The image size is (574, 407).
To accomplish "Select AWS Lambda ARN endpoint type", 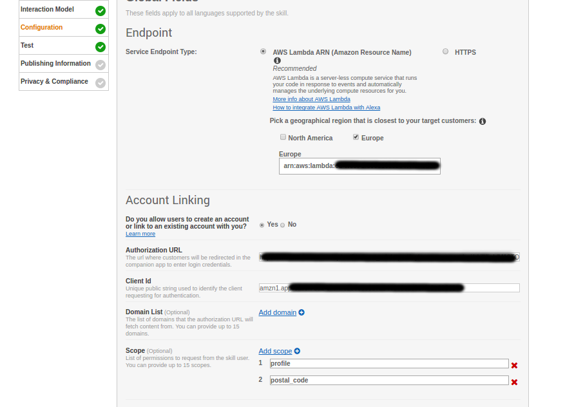I will click(263, 52).
